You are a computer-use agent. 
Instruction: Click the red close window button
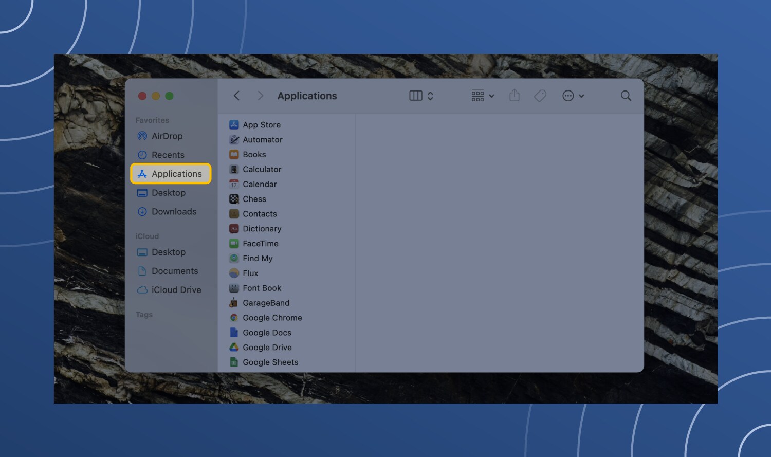(x=142, y=96)
